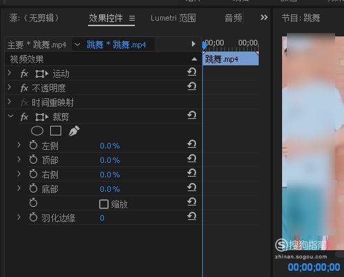Reset the 顶部 crop parameter
This screenshot has width=344, height=277.
pos(192,159)
